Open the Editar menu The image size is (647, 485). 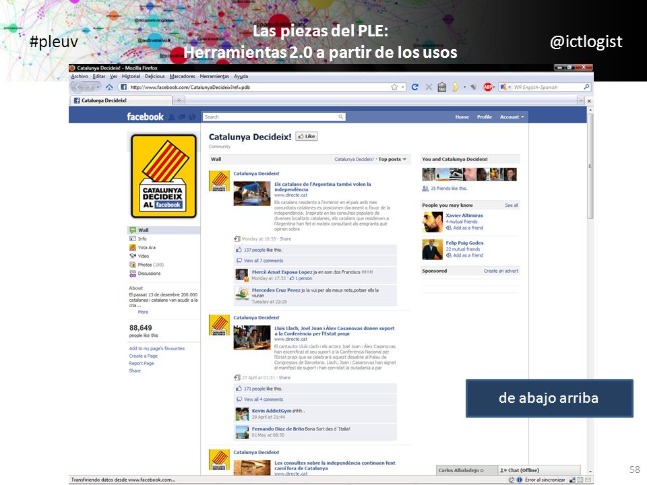coord(99,76)
